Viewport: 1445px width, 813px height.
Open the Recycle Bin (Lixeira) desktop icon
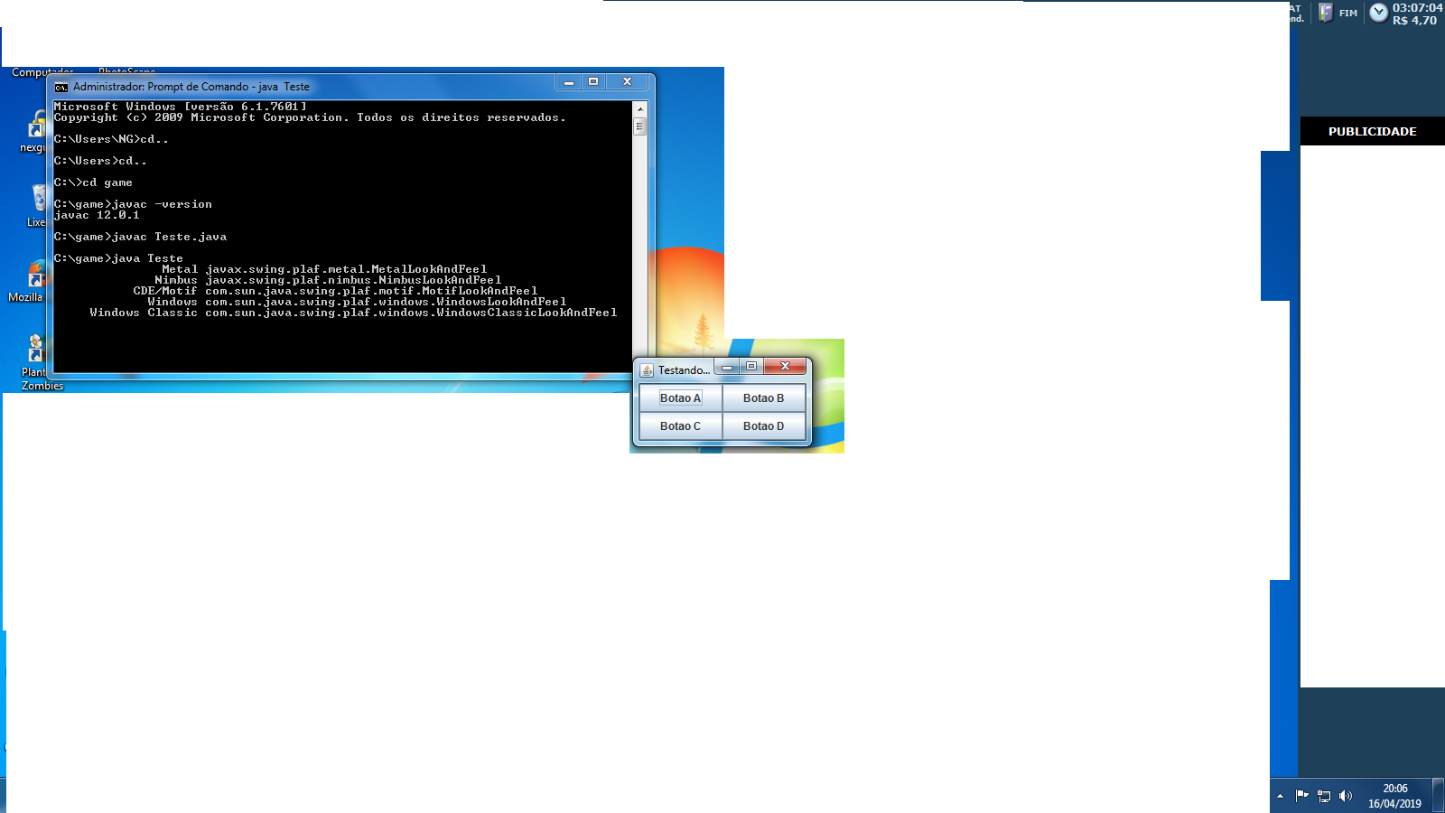[38, 205]
